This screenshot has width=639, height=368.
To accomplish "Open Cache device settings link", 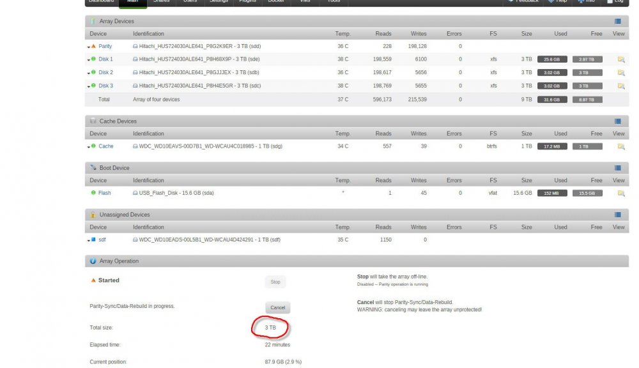I will (106, 146).
